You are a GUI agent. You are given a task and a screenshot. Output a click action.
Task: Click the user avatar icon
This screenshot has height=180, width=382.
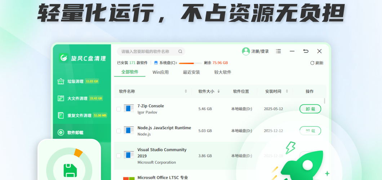click(246, 51)
